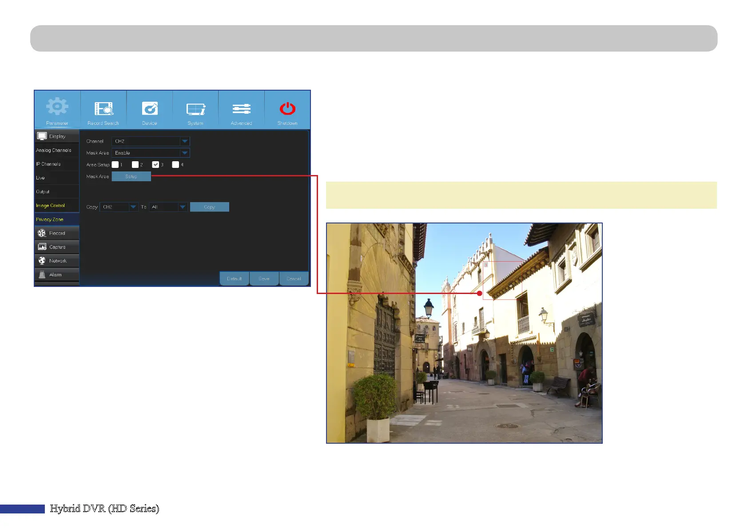Click the Channel field label

pyautogui.click(x=95, y=141)
